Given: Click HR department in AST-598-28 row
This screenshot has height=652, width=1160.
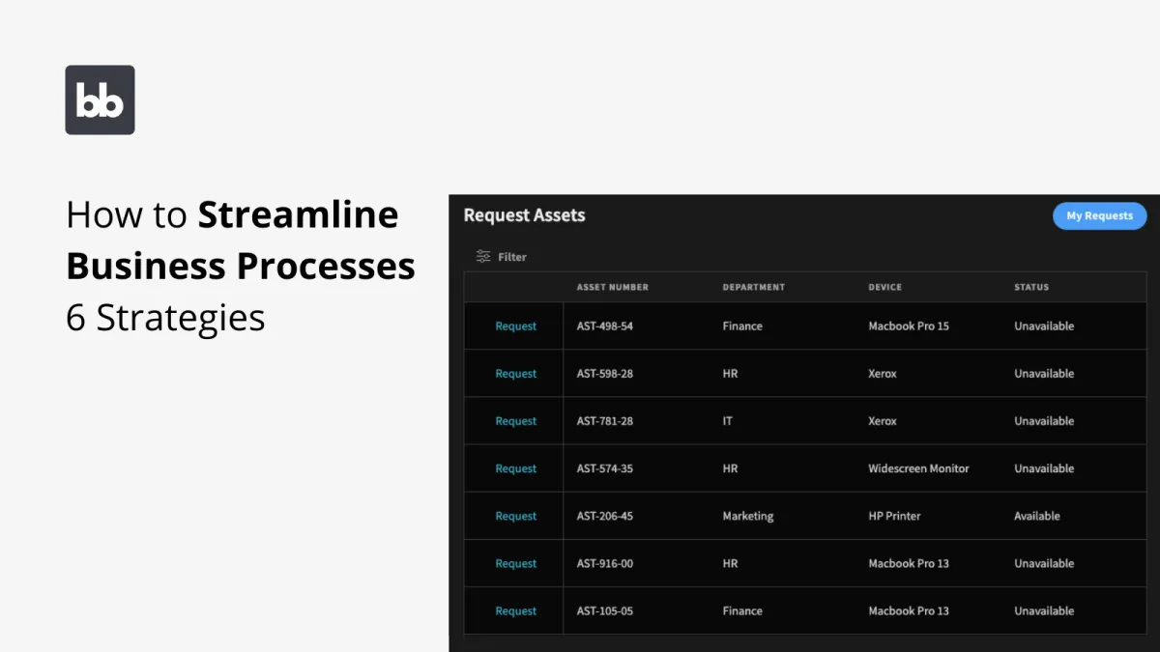Looking at the screenshot, I should [x=730, y=374].
